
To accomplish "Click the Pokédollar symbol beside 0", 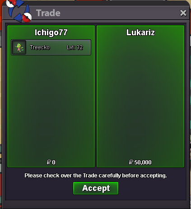I will click(49, 162).
